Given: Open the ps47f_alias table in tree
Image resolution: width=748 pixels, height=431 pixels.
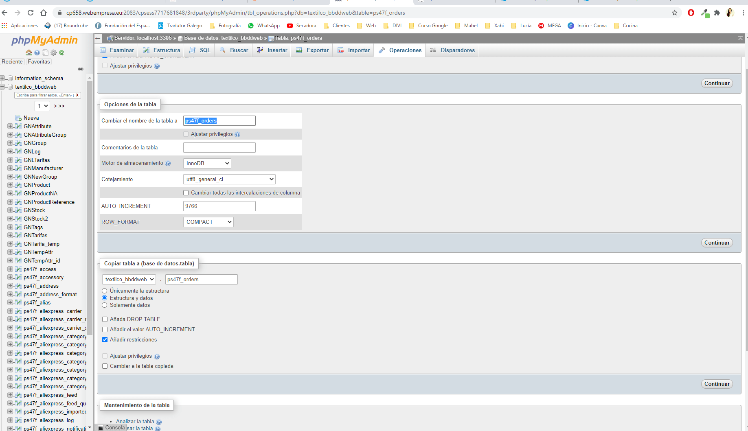Looking at the screenshot, I should pos(37,302).
